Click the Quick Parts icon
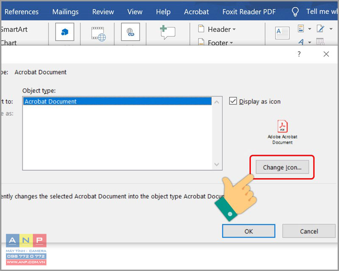 [301, 28]
